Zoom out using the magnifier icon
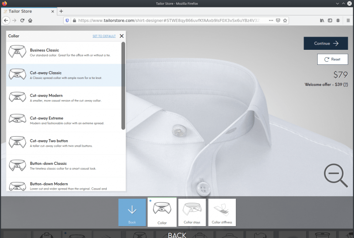 [x=336, y=175]
